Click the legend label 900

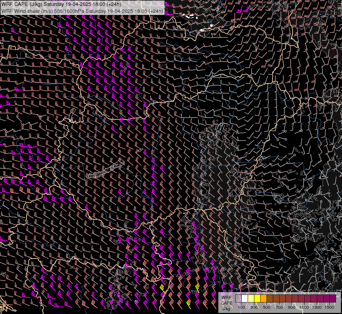click(292, 307)
